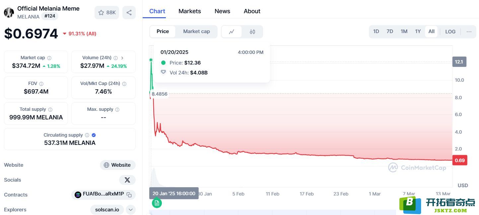Screen dimensions: 479x215
Task: Click the verified badge beside Circulating supply
Action: (94, 135)
